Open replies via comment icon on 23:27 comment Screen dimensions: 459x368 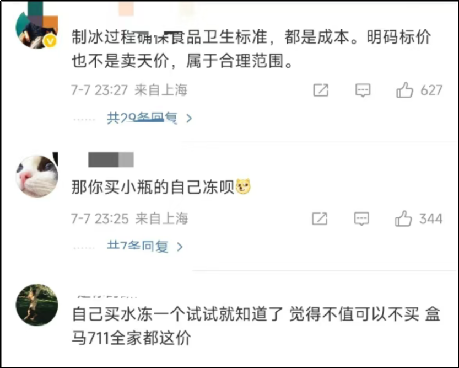pos(363,90)
